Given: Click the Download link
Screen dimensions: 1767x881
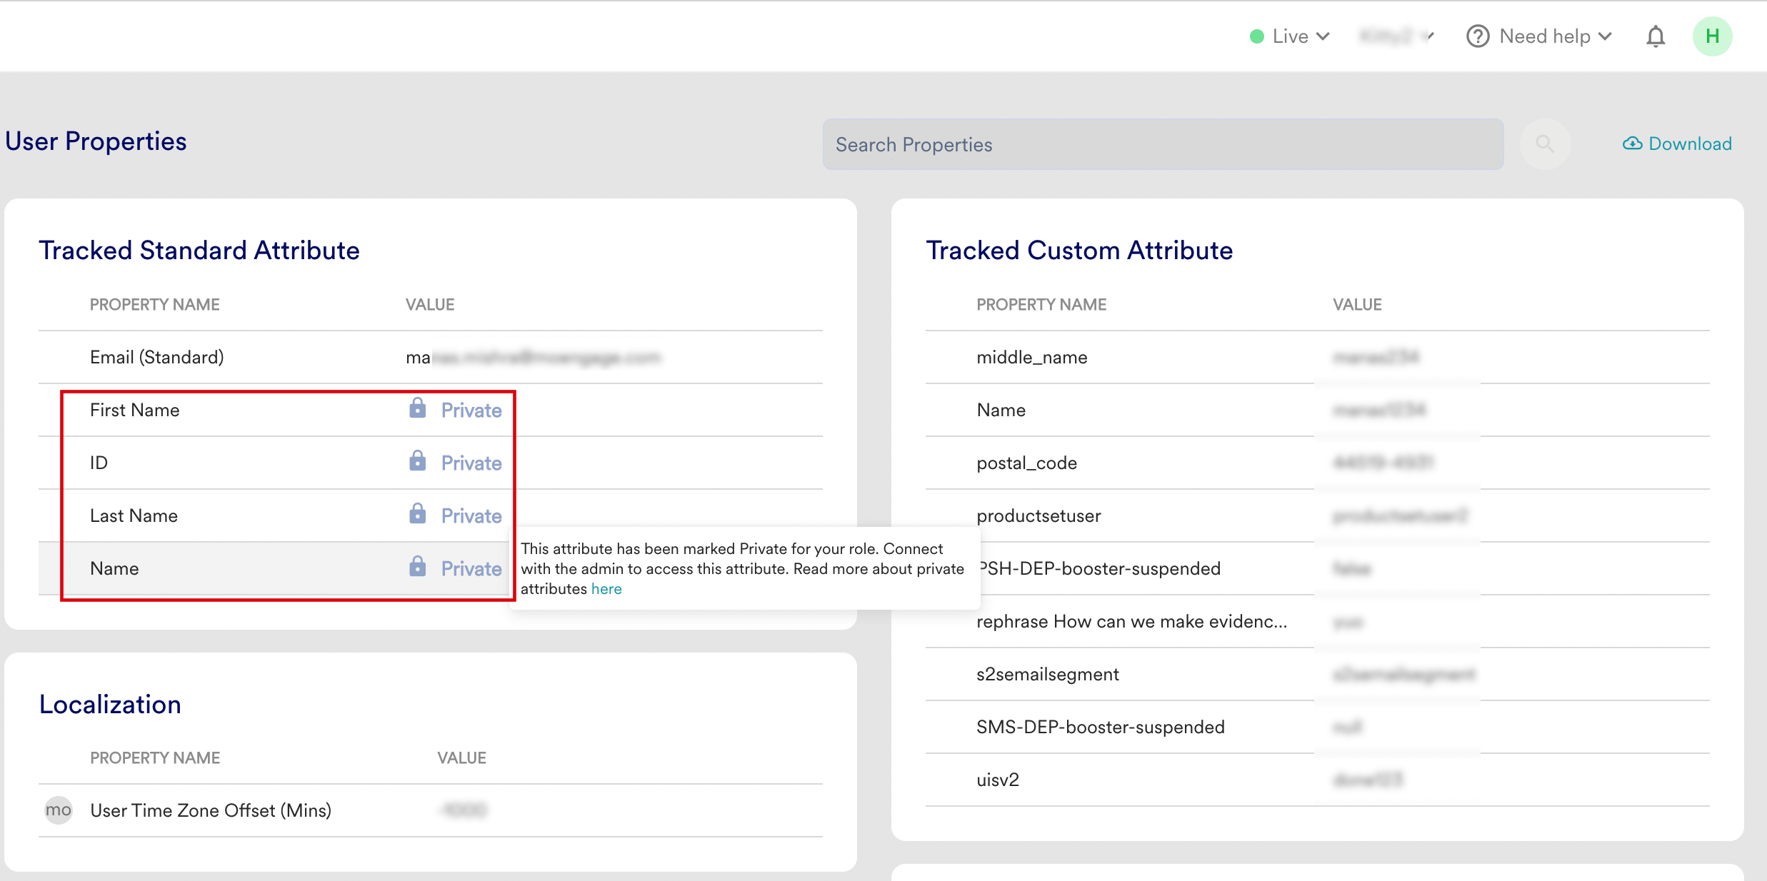Looking at the screenshot, I should (1689, 144).
